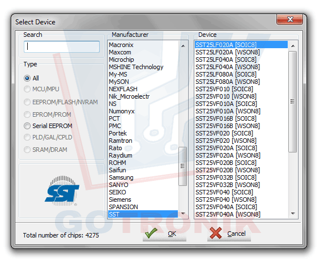Choose device SST25VF010A [WSON8]
Viewport: 324px width, 263px height.
pos(241,111)
